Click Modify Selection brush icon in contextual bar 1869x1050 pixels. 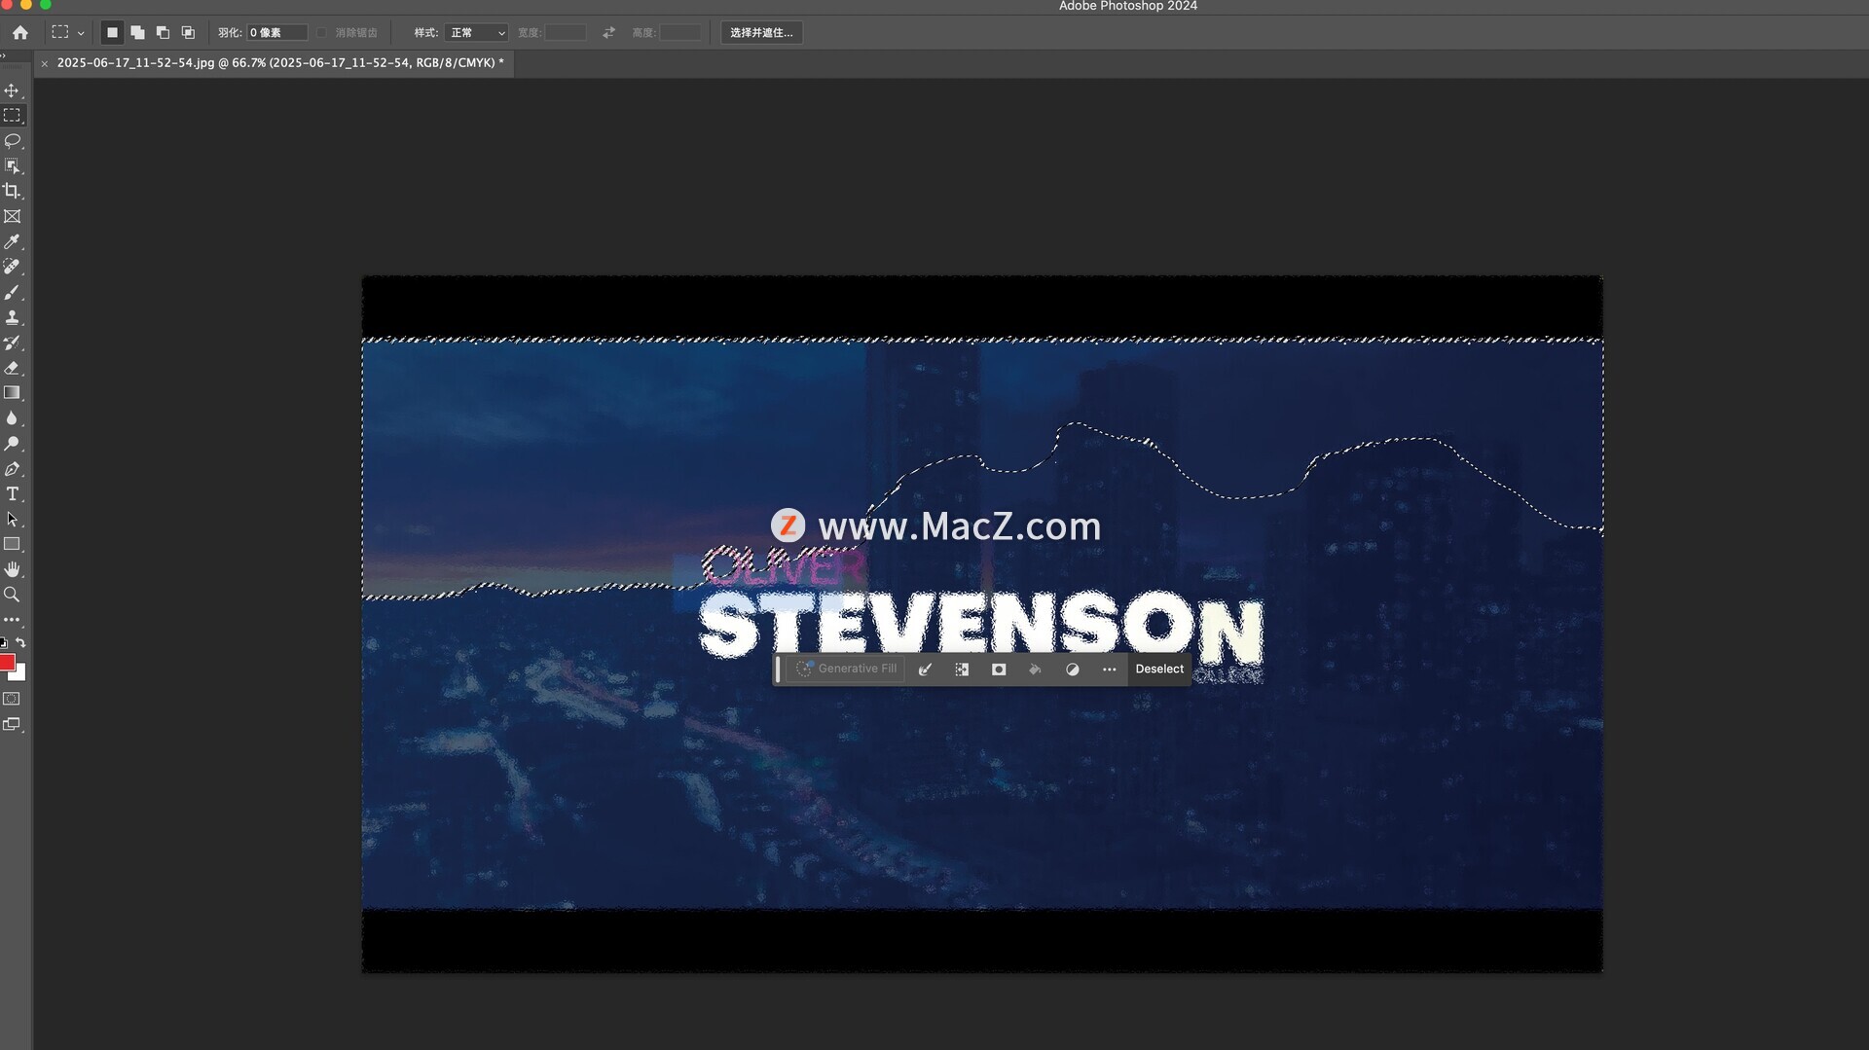click(x=925, y=670)
